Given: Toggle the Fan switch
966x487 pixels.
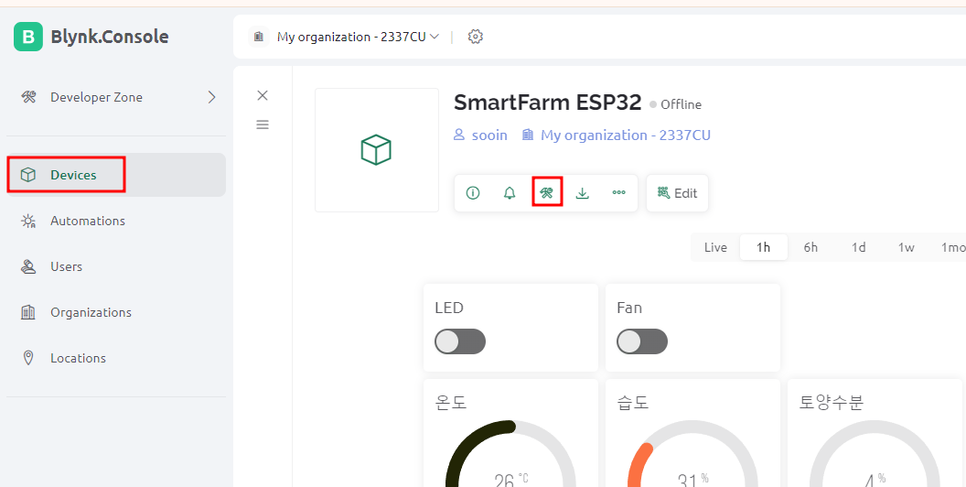Looking at the screenshot, I should click(x=642, y=341).
